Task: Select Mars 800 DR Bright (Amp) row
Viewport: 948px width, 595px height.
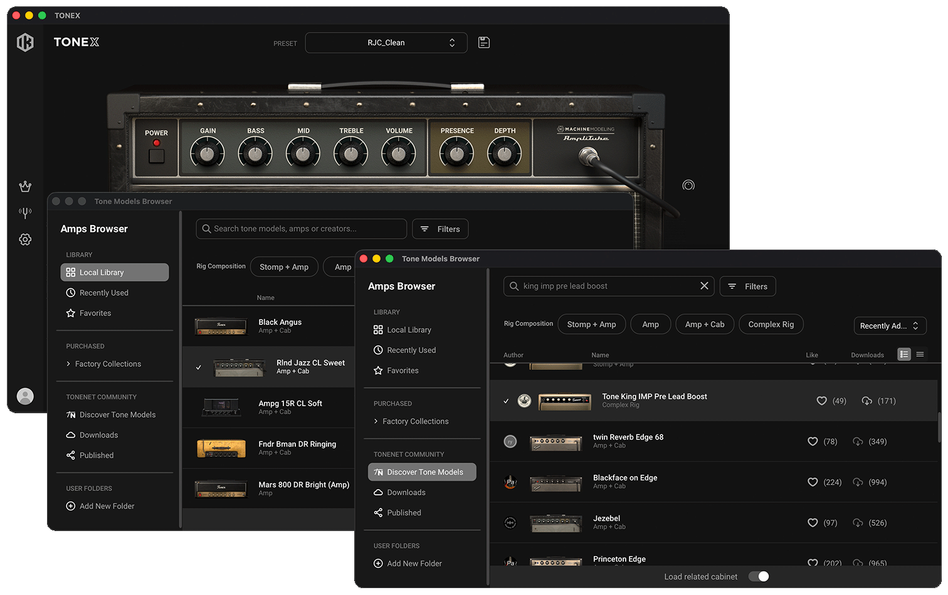Action: point(268,488)
